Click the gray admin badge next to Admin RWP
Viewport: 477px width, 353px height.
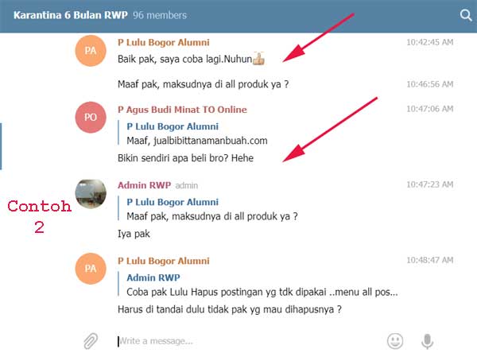tap(187, 185)
